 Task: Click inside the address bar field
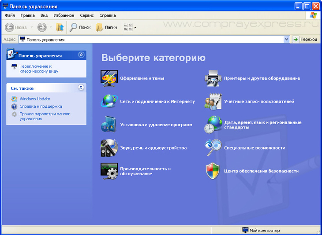[150, 40]
